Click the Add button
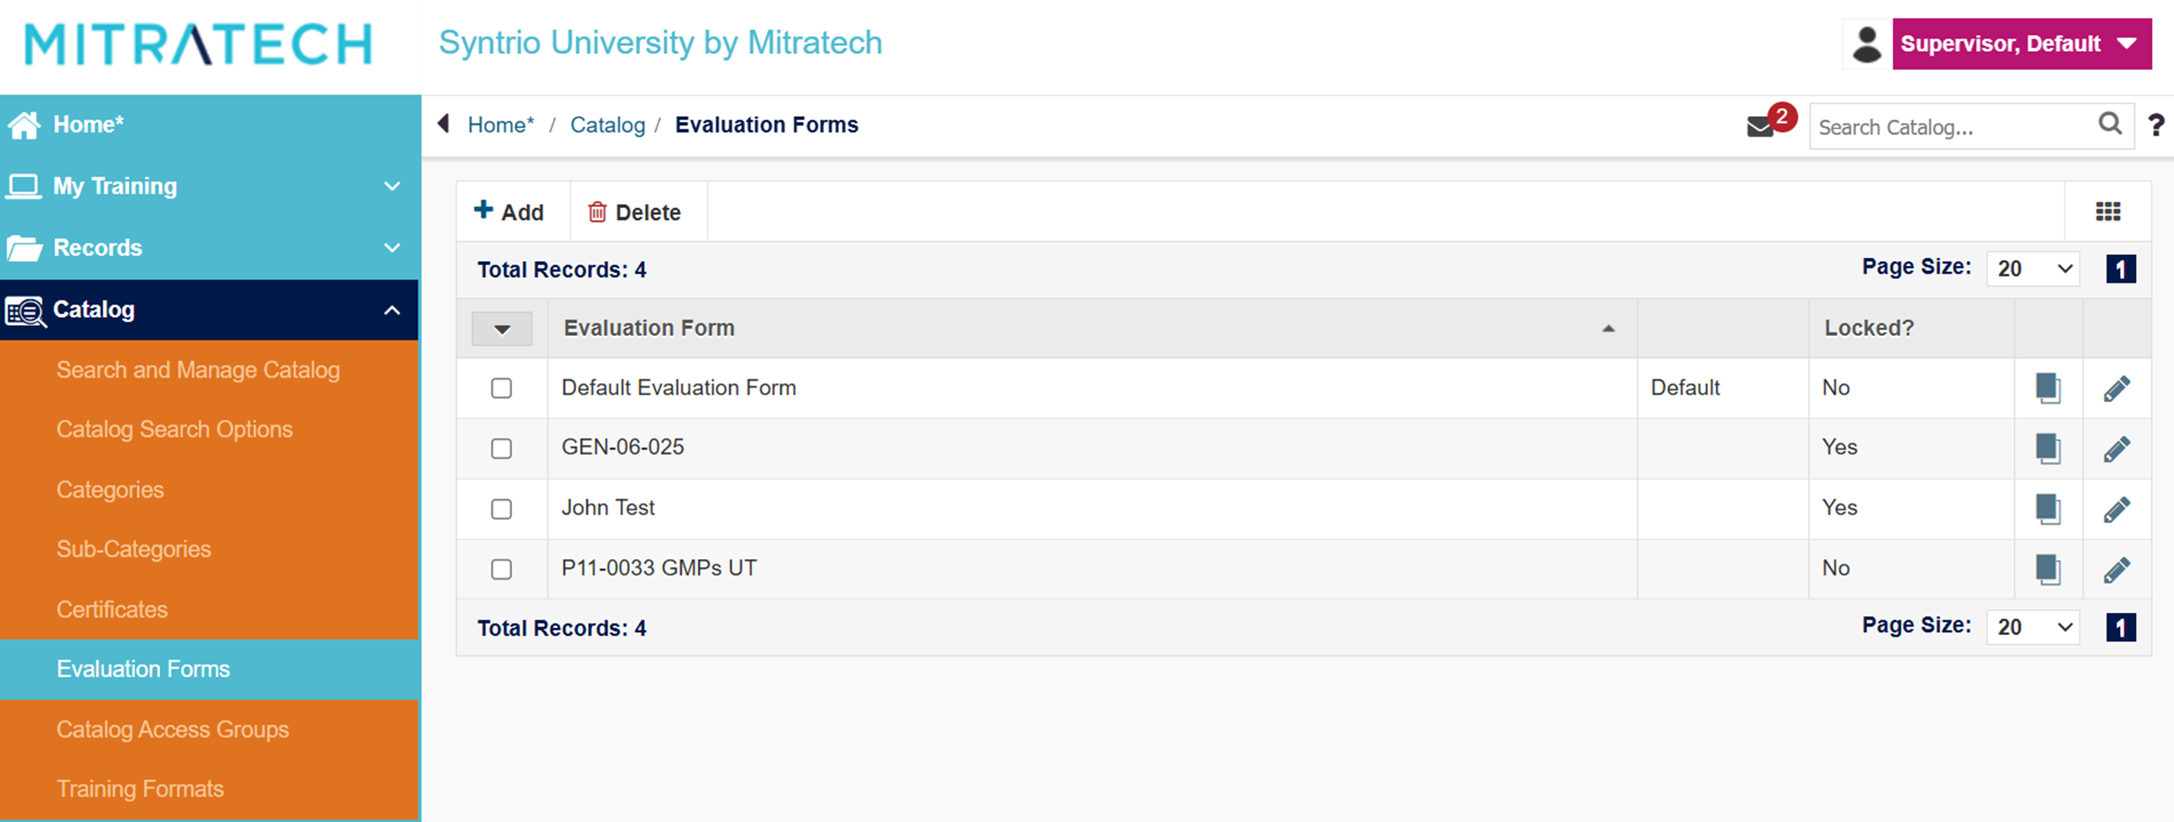 point(510,212)
